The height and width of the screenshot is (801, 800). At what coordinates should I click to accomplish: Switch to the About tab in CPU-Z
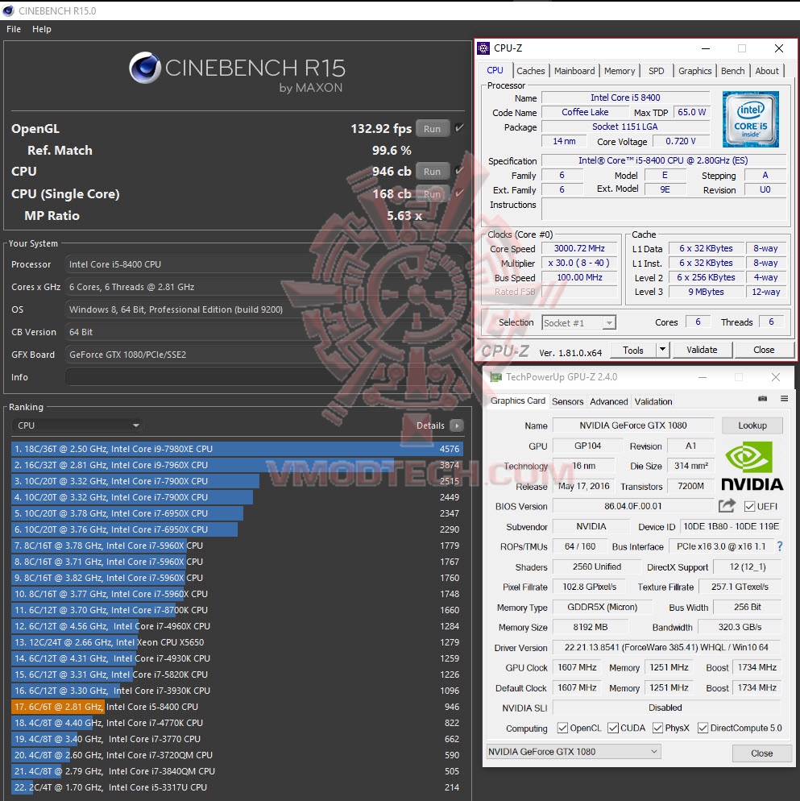tap(767, 71)
